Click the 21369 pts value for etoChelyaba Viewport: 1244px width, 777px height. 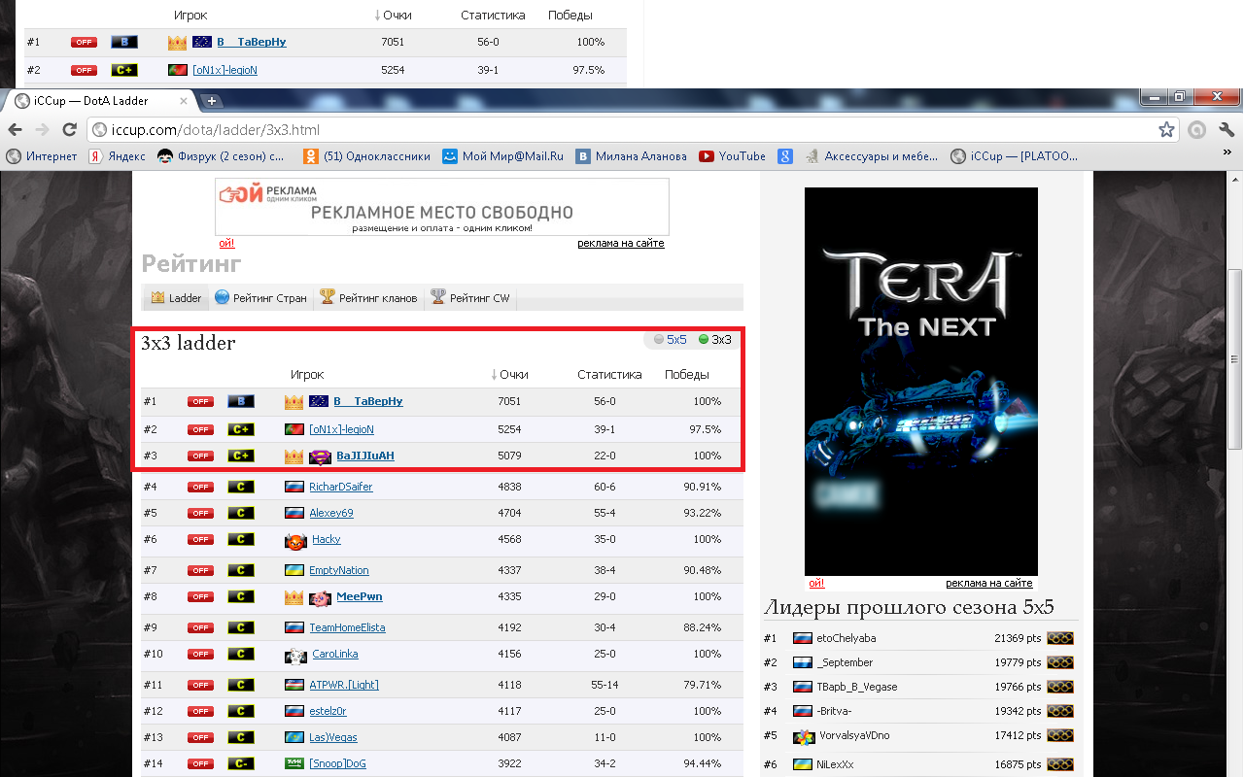point(1018,638)
